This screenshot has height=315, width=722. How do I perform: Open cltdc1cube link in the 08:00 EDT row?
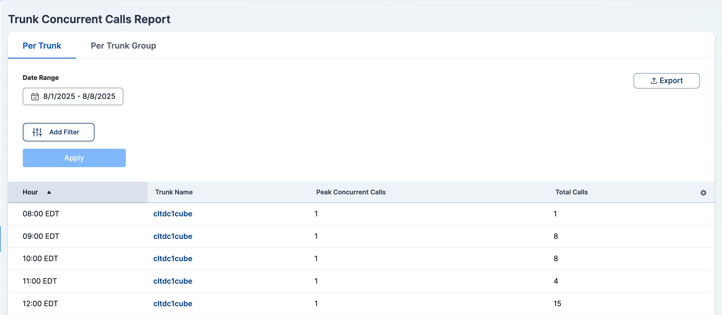click(173, 214)
